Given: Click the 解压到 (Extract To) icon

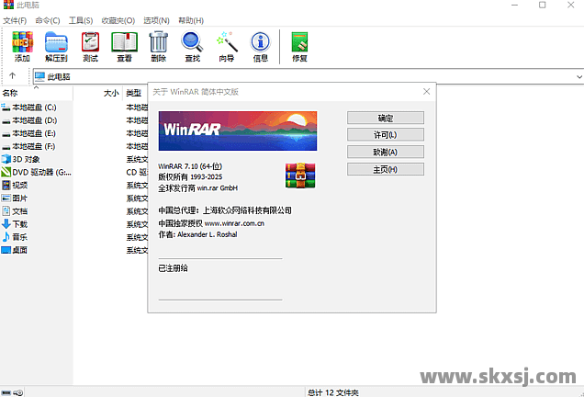Looking at the screenshot, I should (x=57, y=45).
